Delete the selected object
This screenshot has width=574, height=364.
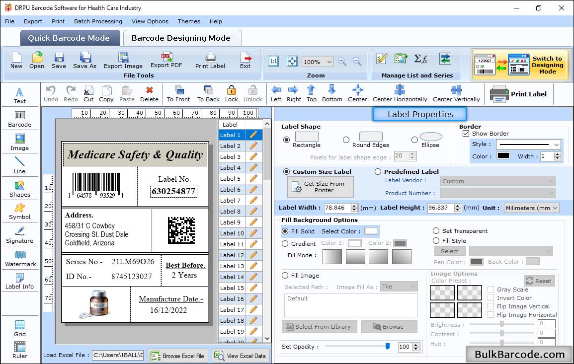point(150,94)
